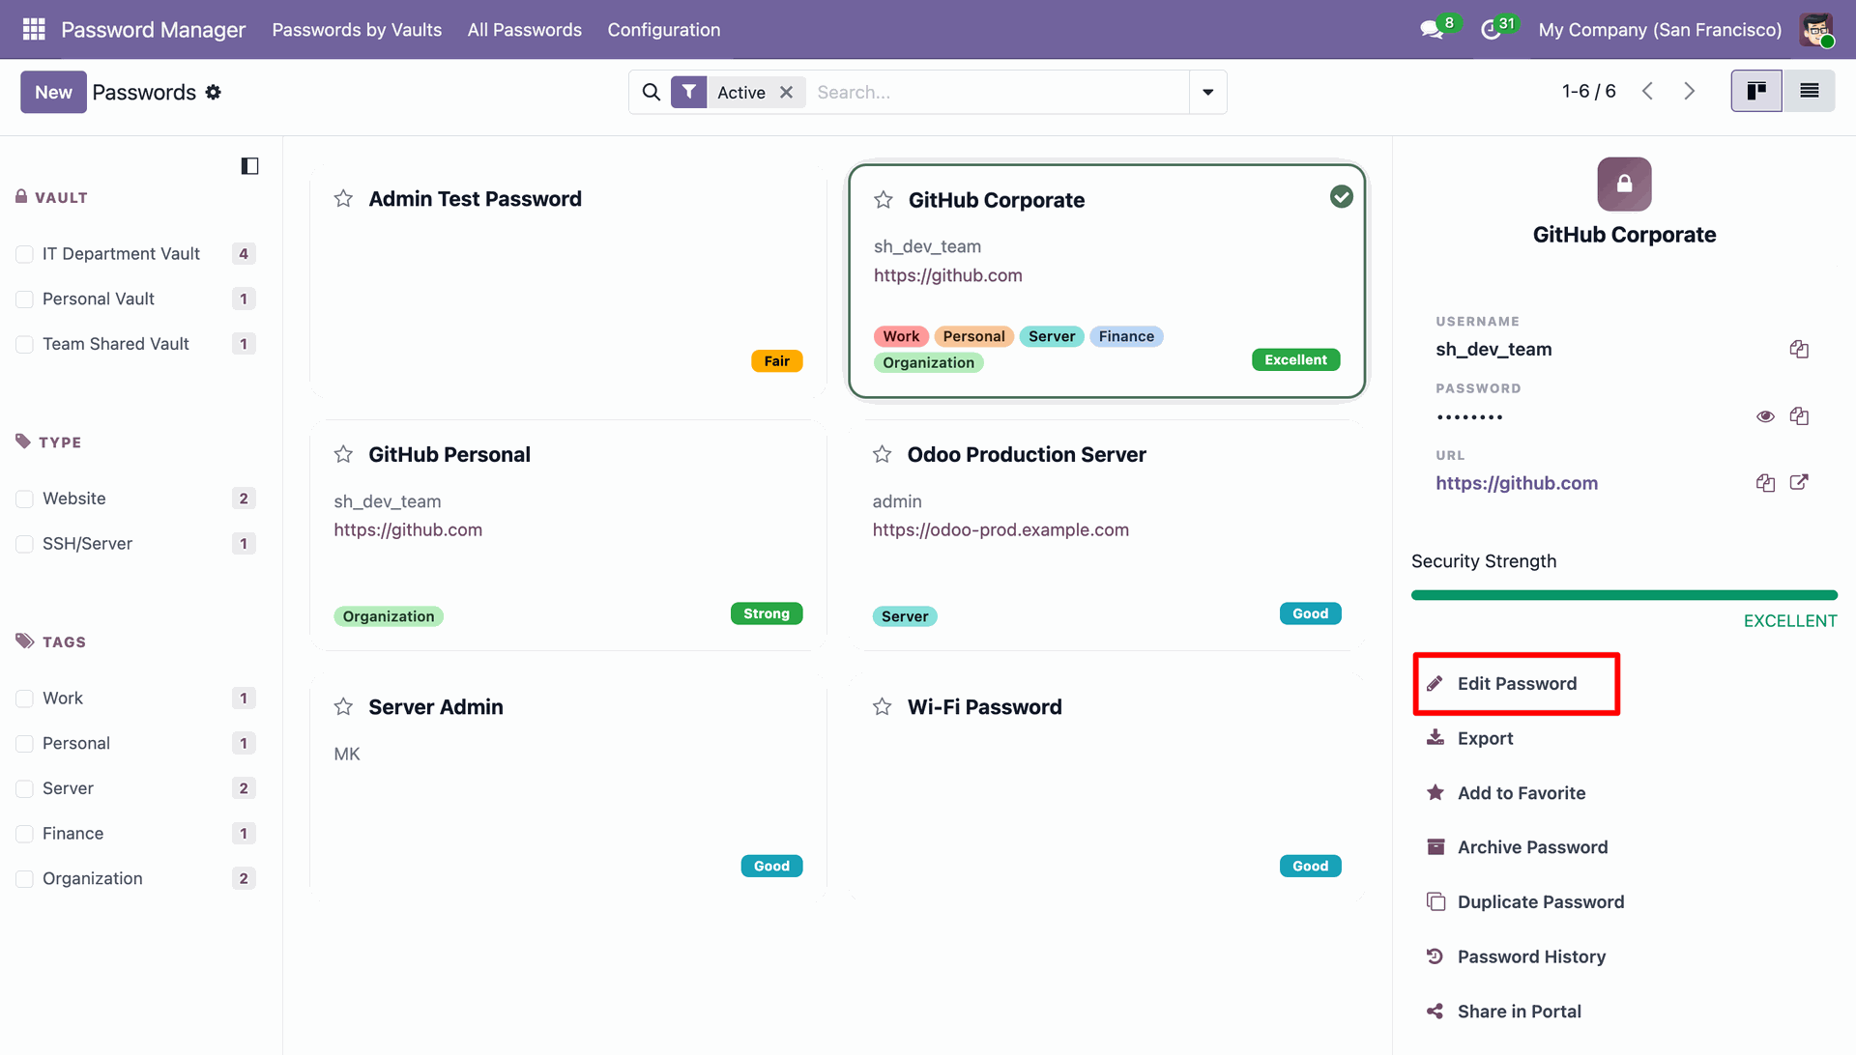Screen dimensions: 1856x1055
Task: Open the GitHub URL external link icon
Action: coord(1799,482)
